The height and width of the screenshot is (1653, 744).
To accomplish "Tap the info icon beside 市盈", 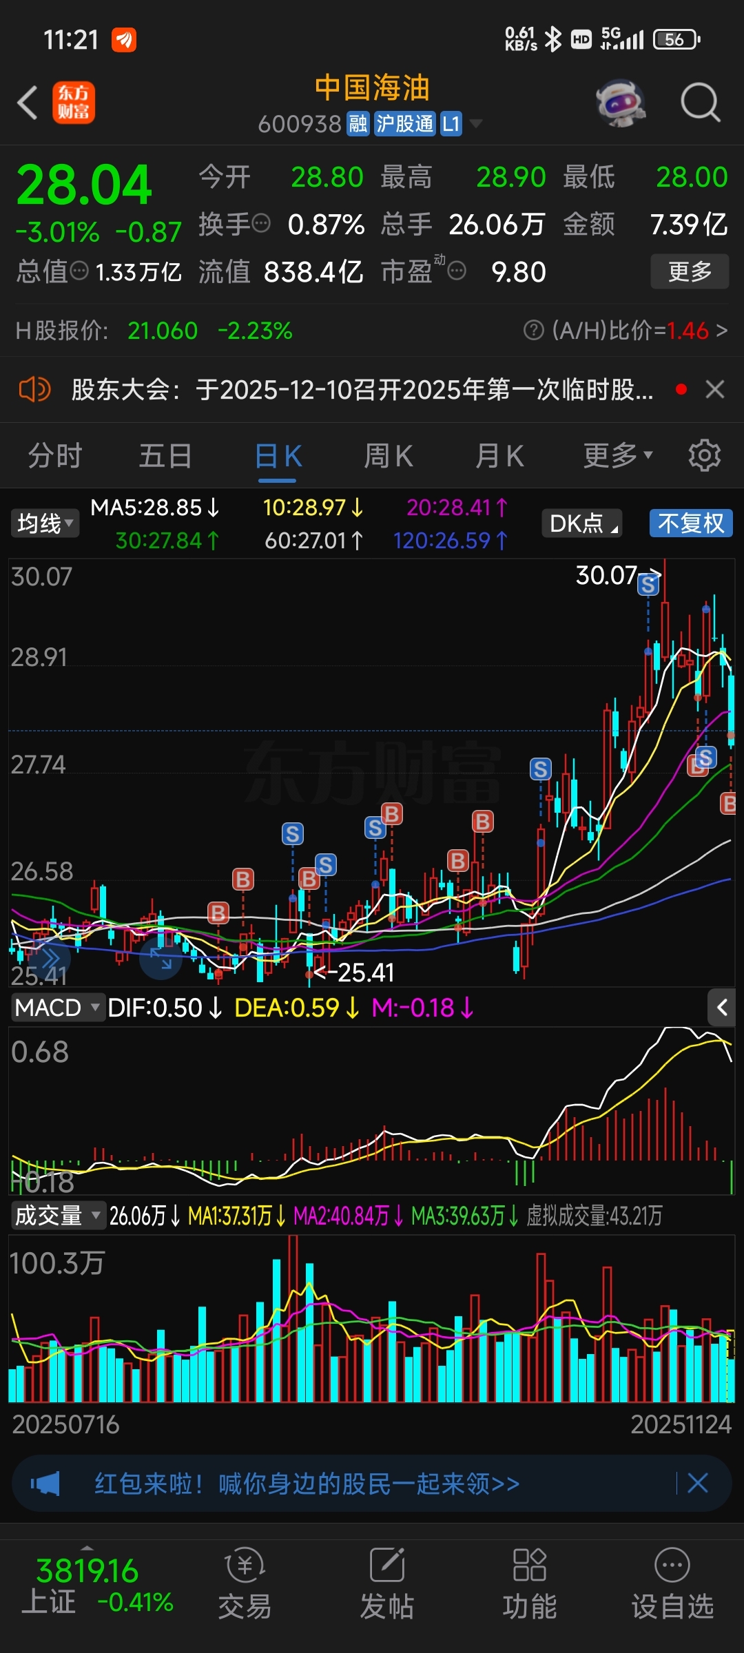I will pos(456,271).
